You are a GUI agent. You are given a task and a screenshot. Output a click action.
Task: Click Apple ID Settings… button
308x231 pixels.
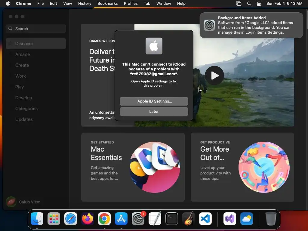[154, 101]
